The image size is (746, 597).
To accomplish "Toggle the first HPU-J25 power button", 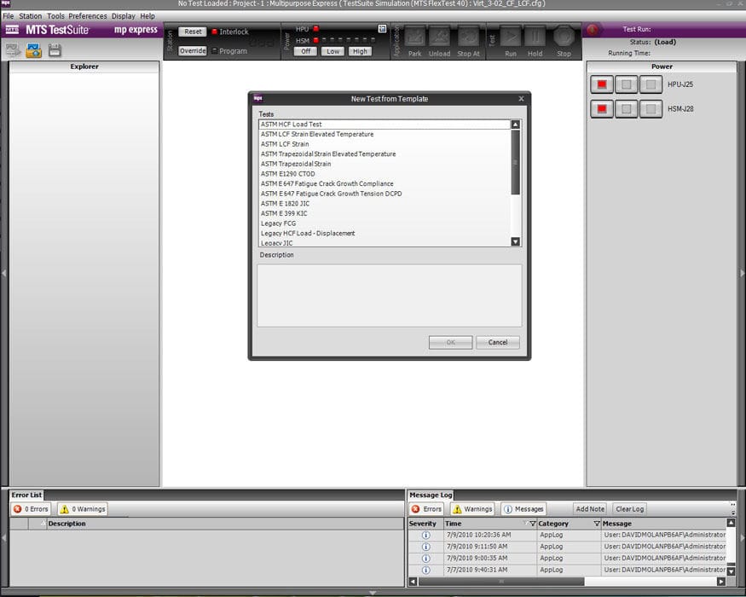I will [x=602, y=83].
